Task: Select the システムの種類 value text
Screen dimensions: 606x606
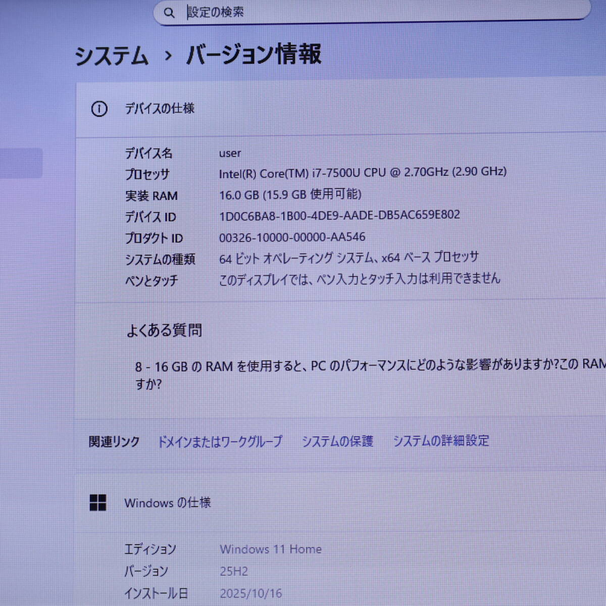Action: pyautogui.click(x=348, y=258)
